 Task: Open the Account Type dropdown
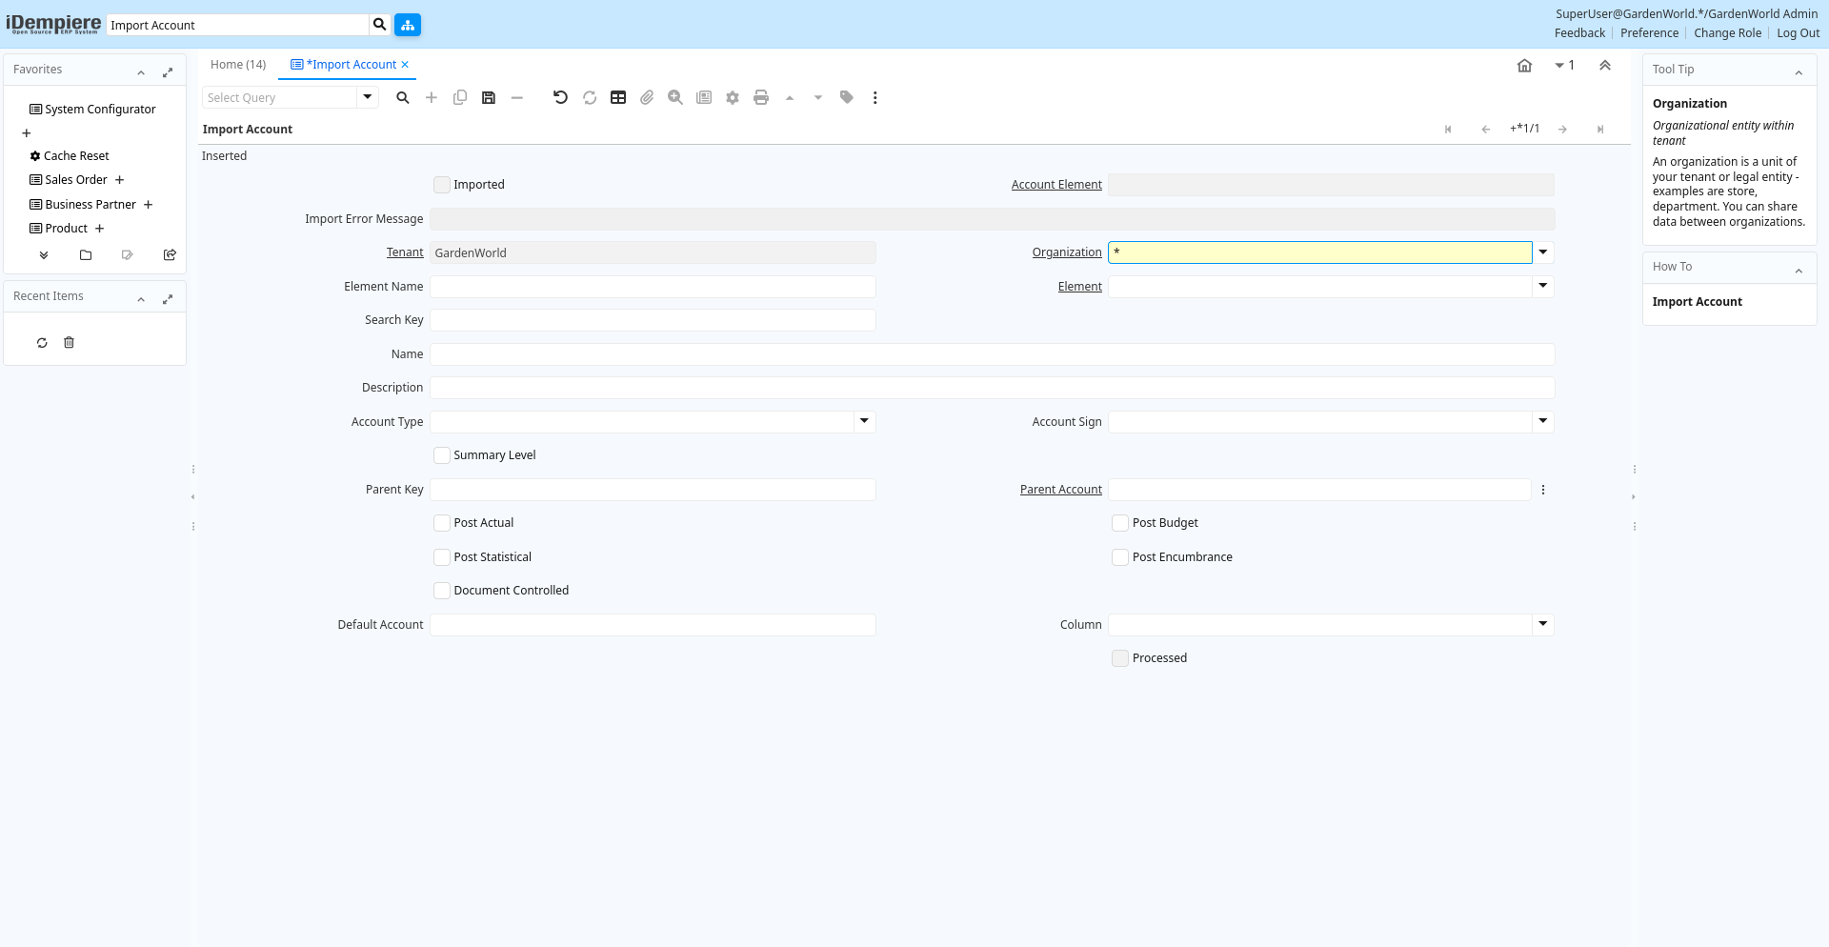coord(864,421)
